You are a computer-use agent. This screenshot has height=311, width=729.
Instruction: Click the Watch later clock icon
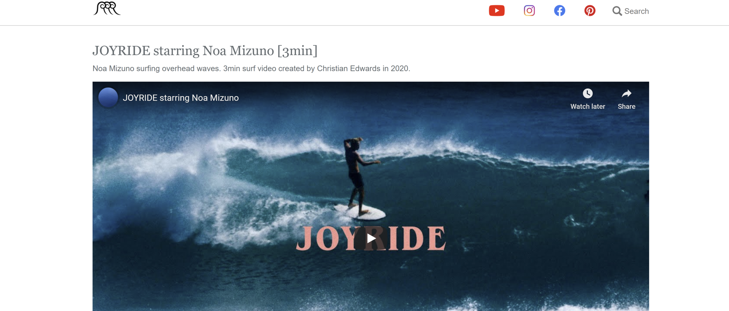[588, 93]
